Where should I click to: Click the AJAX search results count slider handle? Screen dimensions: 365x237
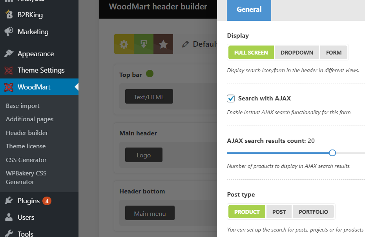click(332, 153)
